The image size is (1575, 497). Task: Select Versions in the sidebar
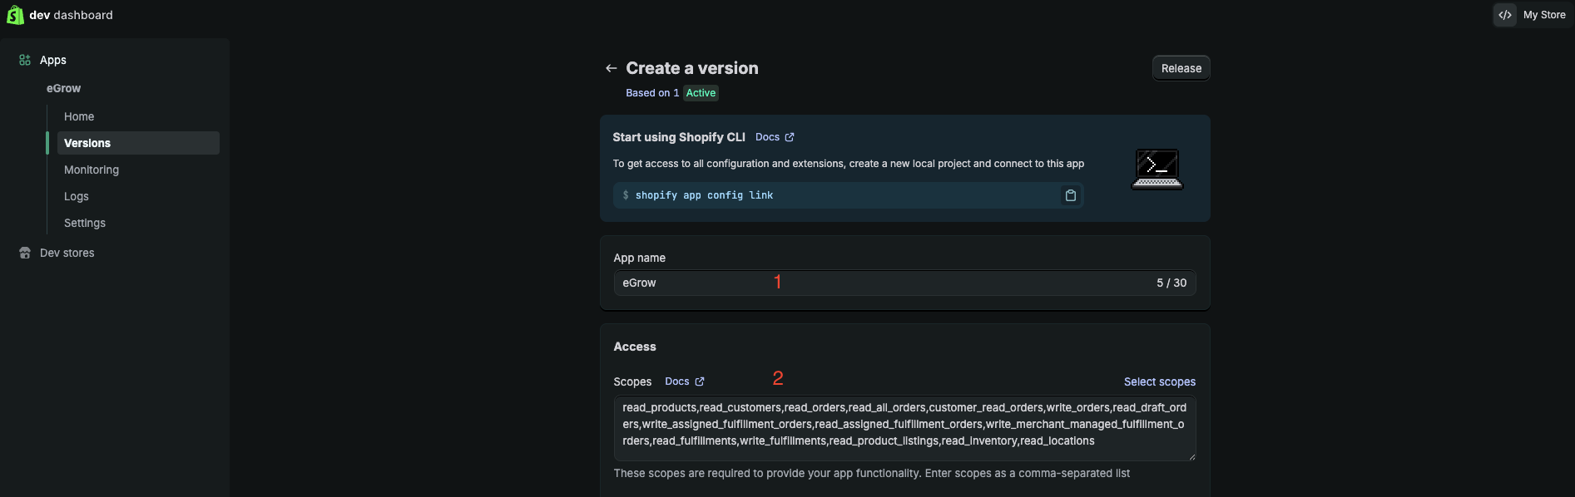pos(87,143)
